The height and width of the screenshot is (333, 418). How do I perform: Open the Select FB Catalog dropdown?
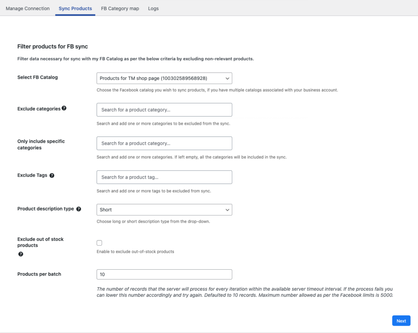click(164, 78)
